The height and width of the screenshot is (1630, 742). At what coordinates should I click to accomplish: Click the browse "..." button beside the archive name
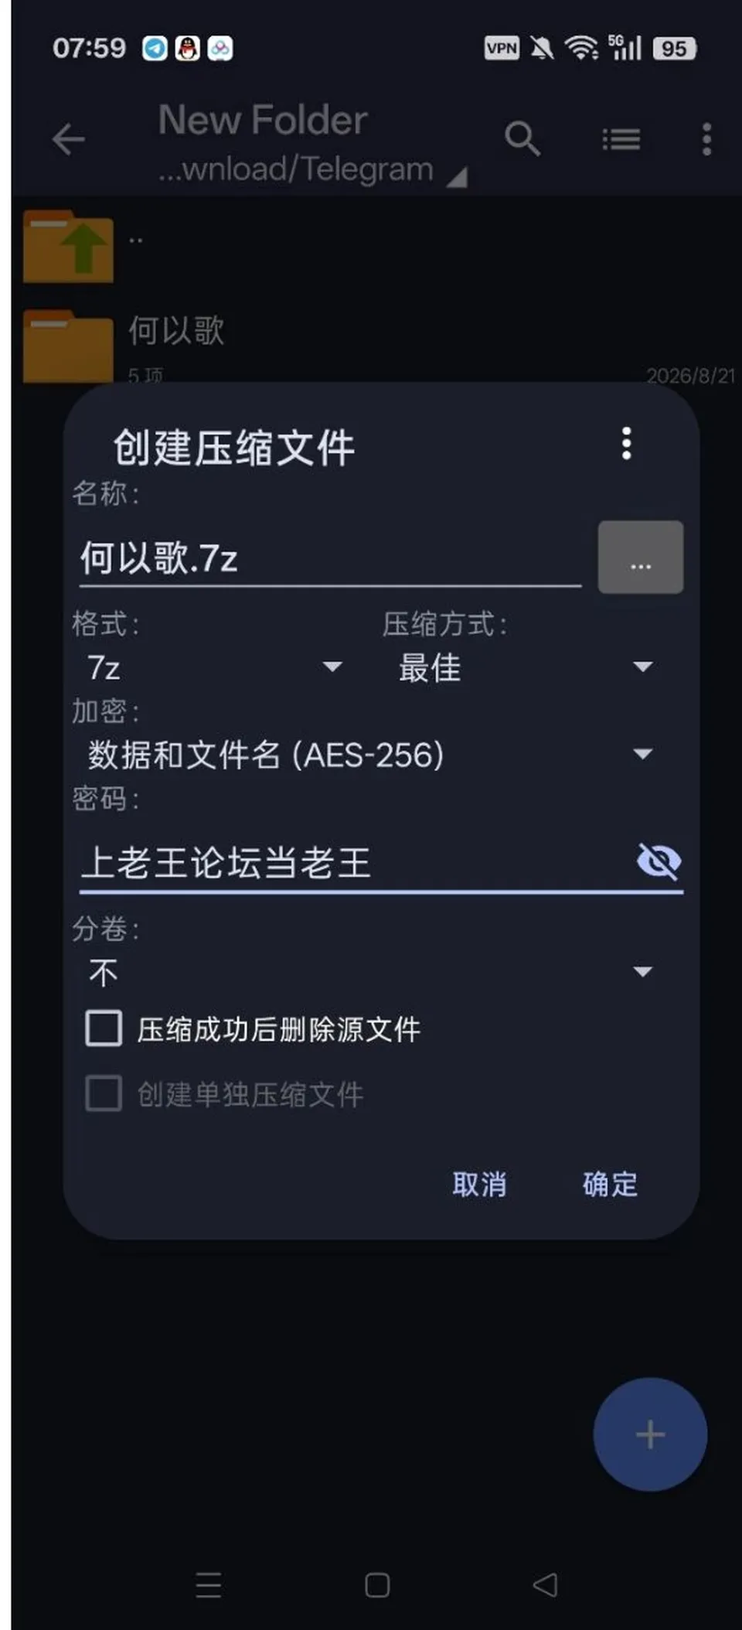click(x=641, y=558)
